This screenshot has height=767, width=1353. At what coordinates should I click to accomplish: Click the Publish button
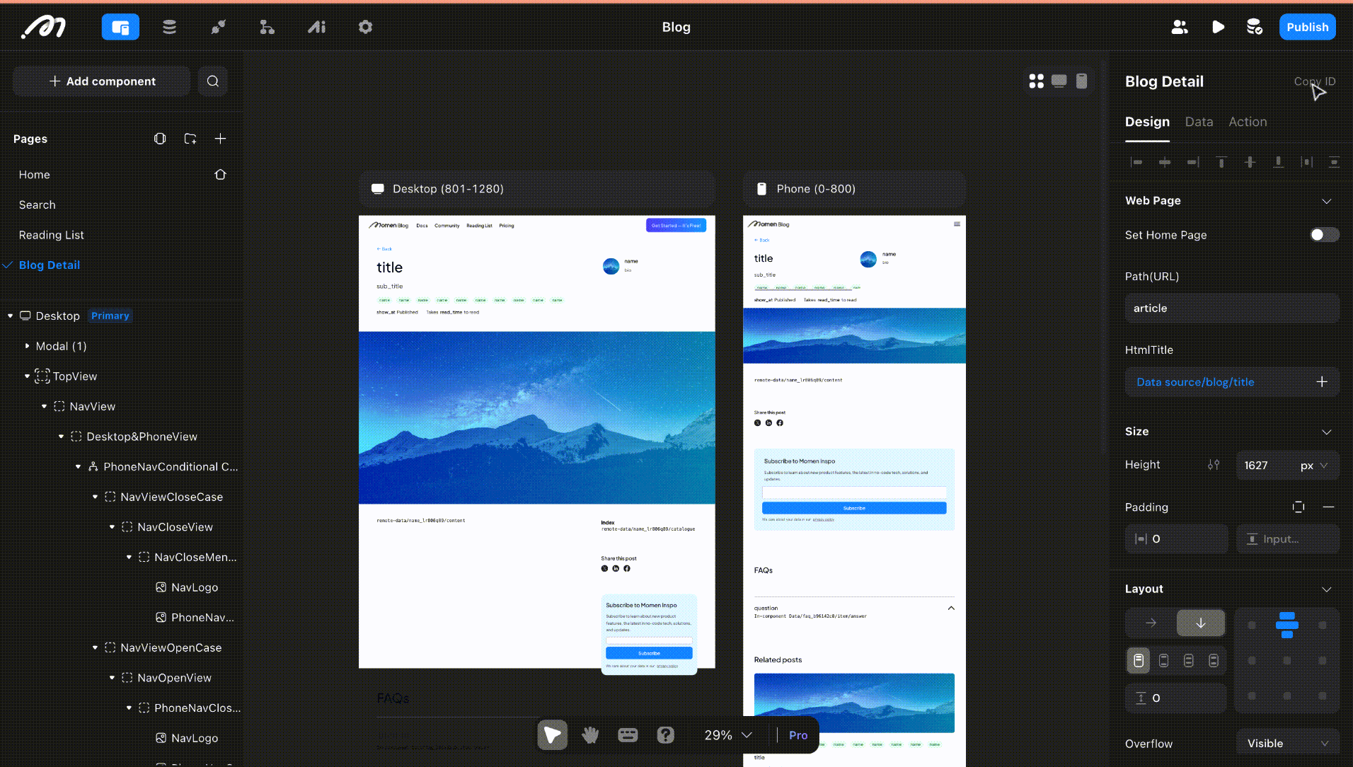tap(1307, 27)
